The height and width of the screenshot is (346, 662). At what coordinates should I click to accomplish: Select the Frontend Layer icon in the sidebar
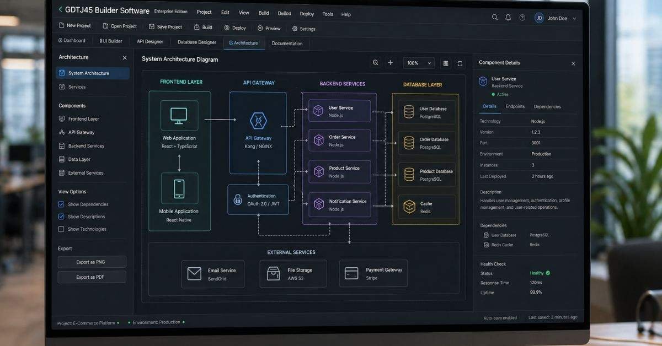pos(62,118)
